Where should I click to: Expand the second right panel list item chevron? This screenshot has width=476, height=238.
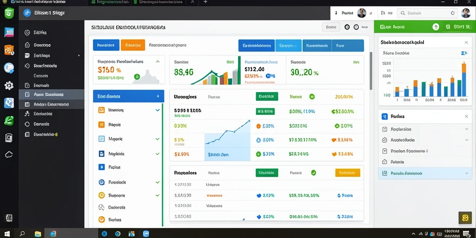click(x=467, y=140)
